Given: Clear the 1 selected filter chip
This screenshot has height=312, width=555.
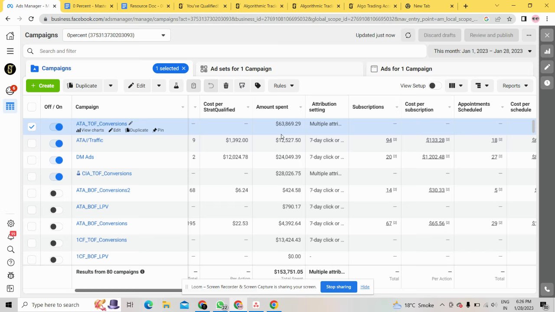Looking at the screenshot, I should [183, 68].
